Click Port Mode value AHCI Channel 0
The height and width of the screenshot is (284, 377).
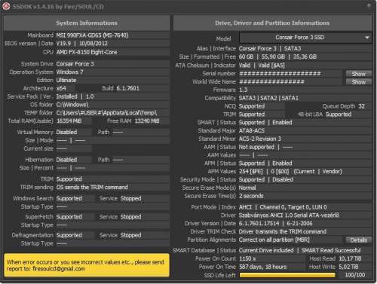(283, 207)
